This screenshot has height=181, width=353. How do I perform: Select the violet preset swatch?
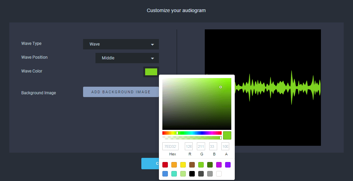point(228,165)
